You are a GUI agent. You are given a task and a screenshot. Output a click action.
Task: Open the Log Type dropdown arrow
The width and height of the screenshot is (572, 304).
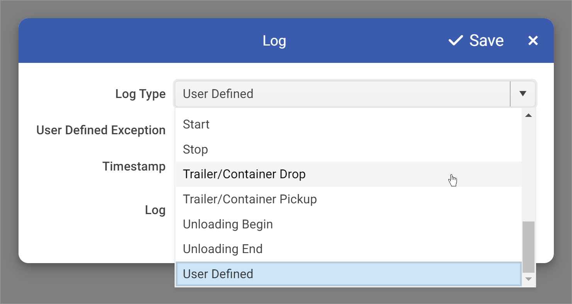point(523,94)
